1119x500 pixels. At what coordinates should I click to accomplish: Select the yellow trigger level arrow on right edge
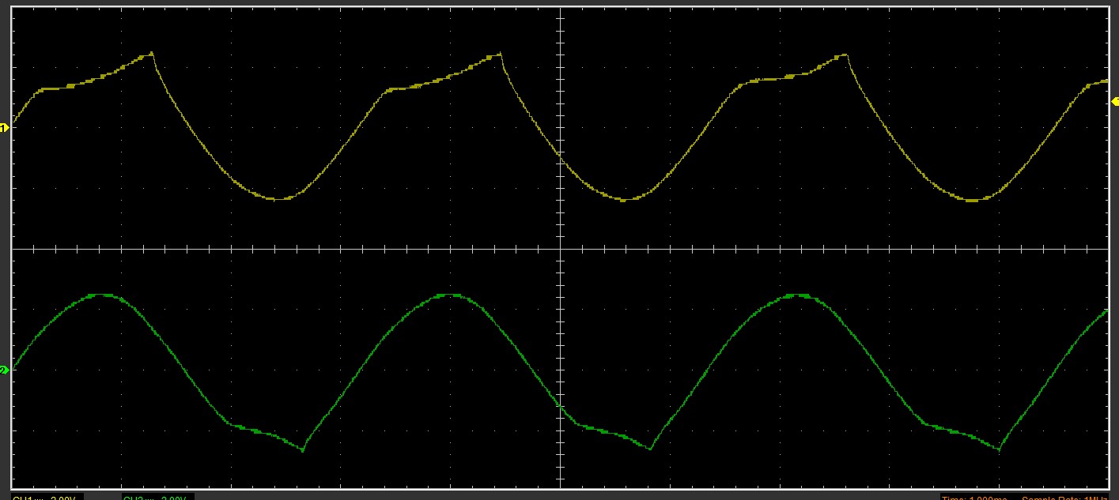click(x=1115, y=101)
